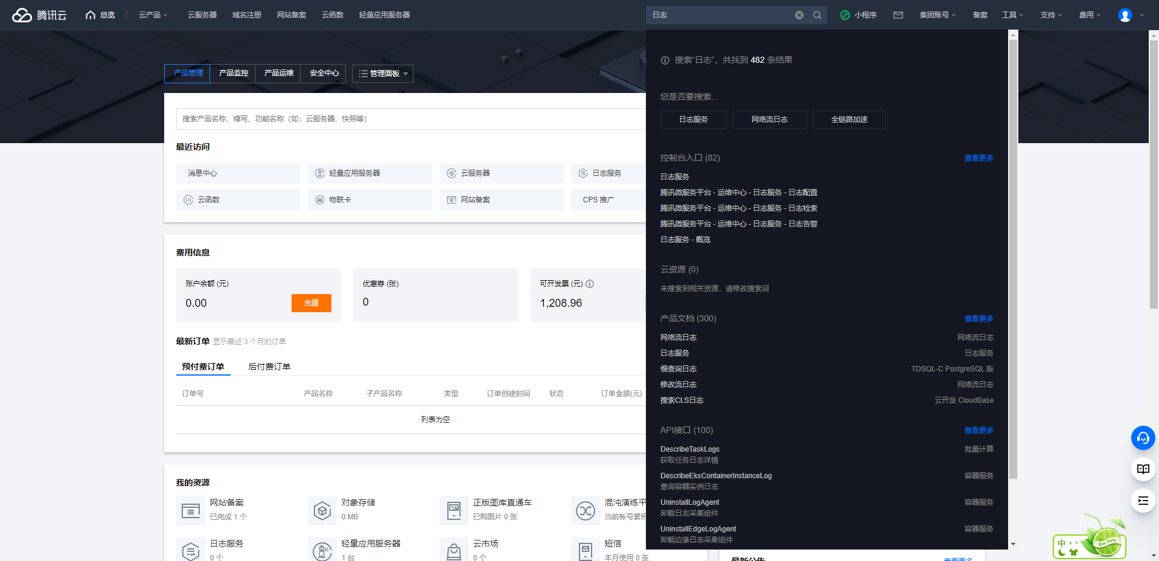The image size is (1159, 561).
Task: Open the 费用 menu in header
Action: coord(1090,15)
